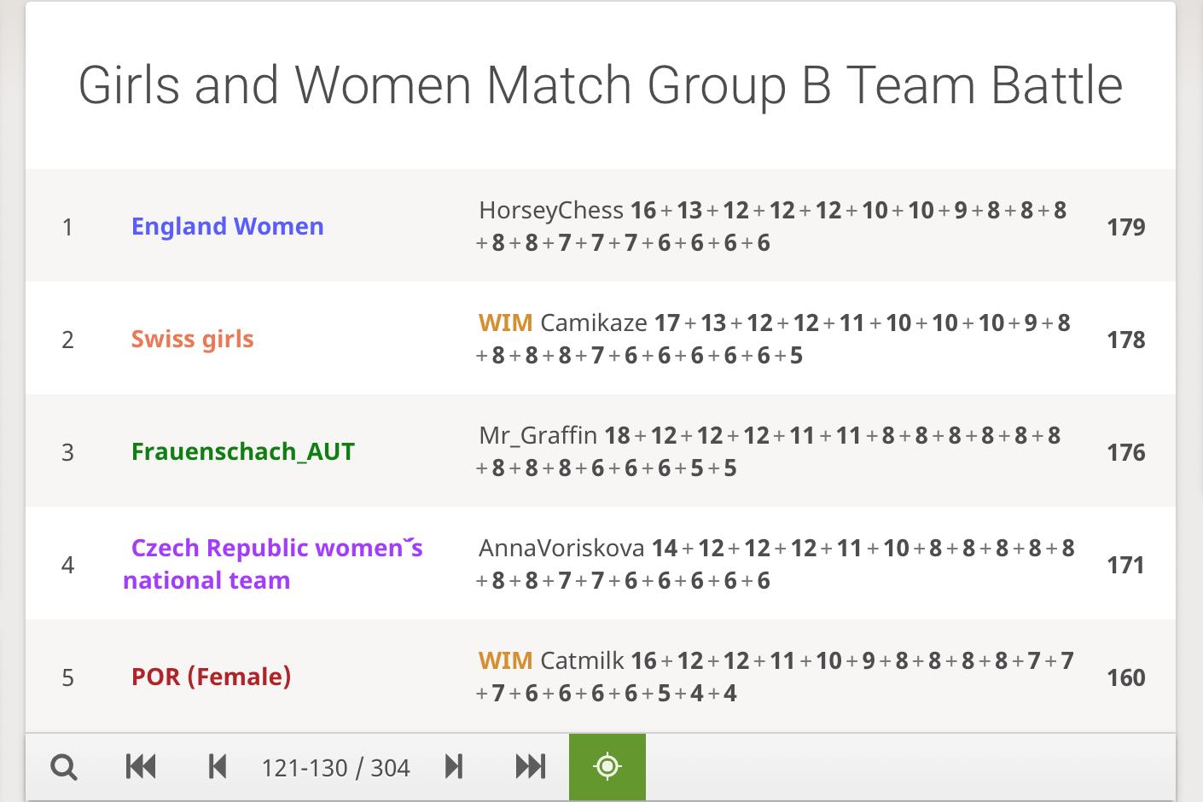
Task: Go to next standings page
Action: pyautogui.click(x=454, y=767)
